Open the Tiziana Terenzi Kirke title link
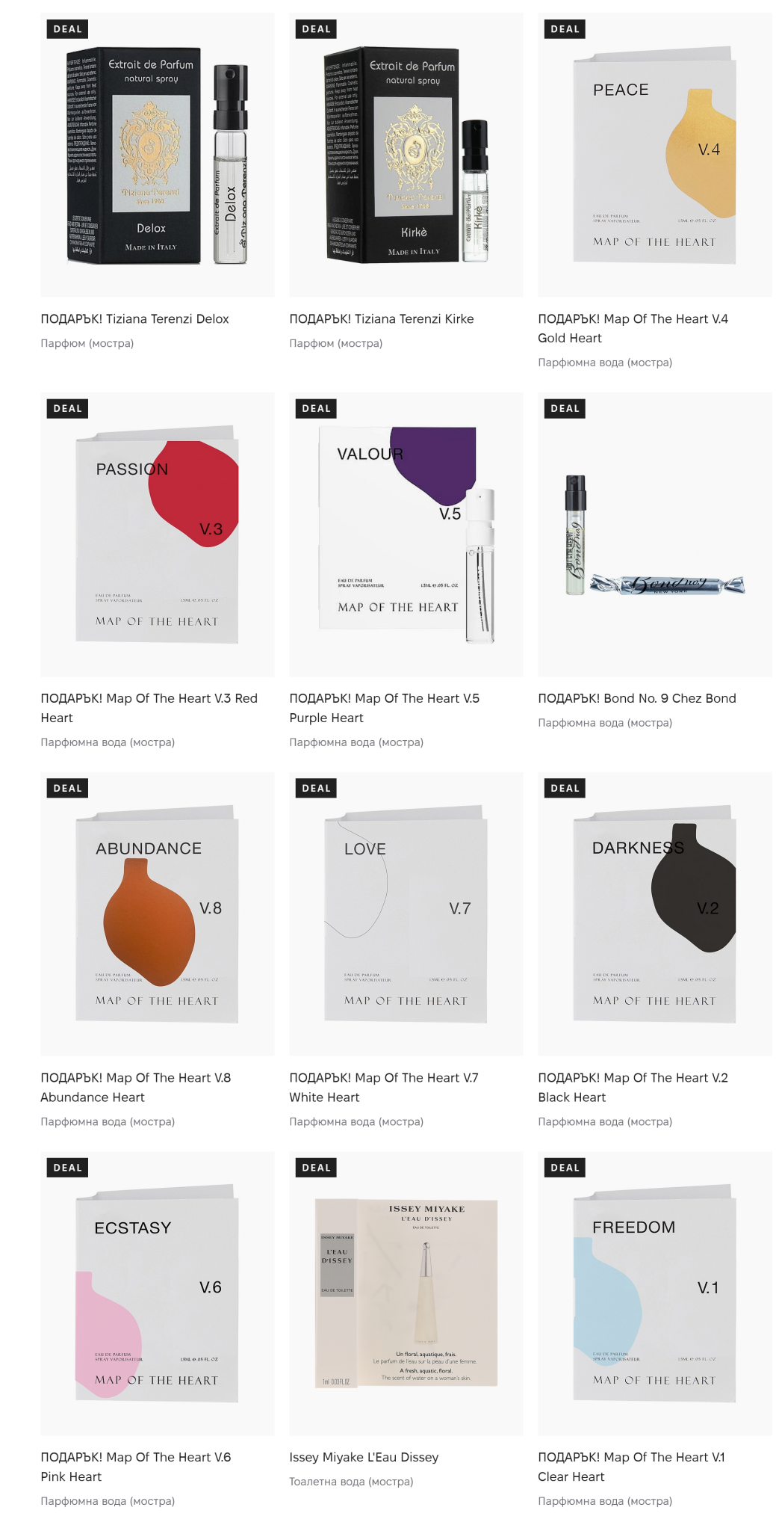 tap(382, 319)
